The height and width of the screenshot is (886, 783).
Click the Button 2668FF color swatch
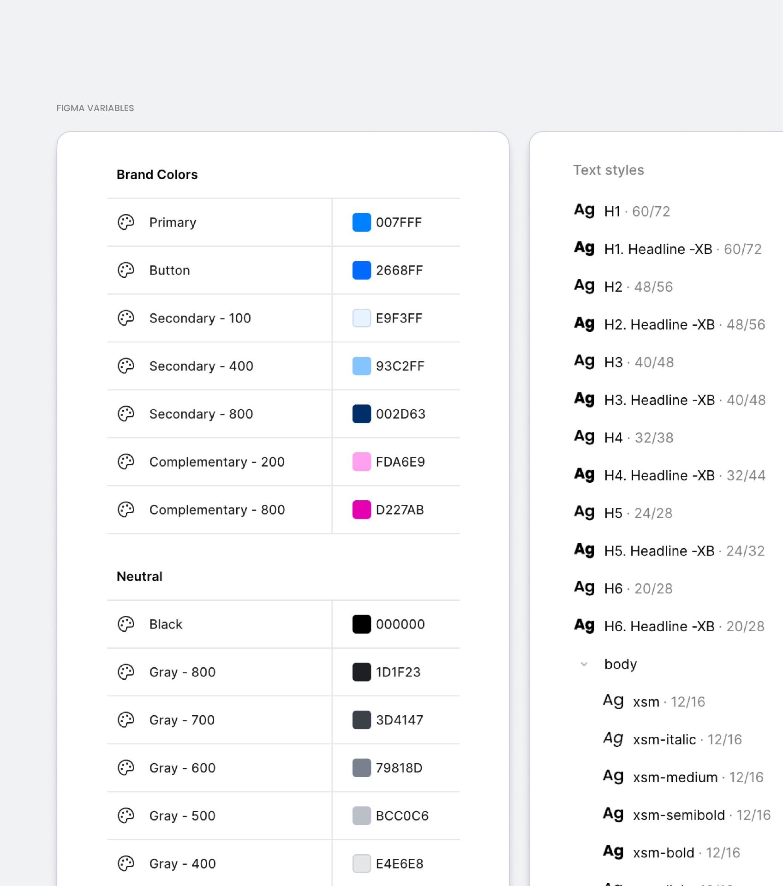[362, 270]
